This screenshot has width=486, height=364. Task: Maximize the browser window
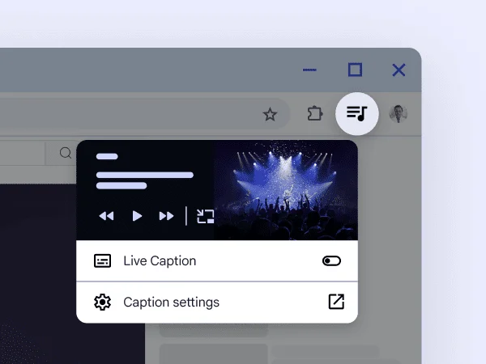pos(355,70)
